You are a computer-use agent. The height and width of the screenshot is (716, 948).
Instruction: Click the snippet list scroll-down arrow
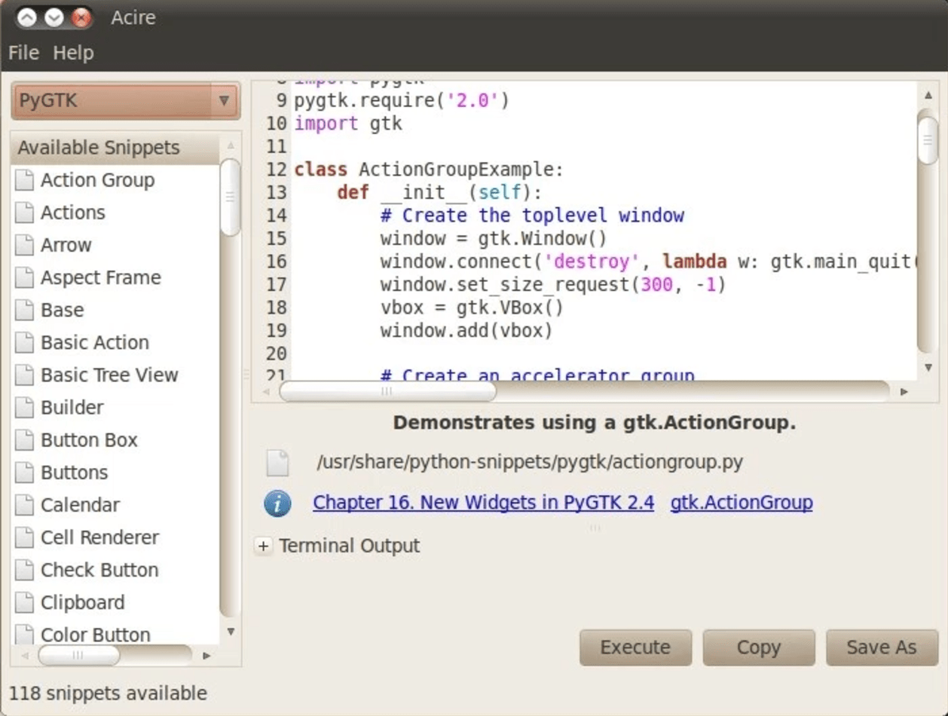pos(231,632)
